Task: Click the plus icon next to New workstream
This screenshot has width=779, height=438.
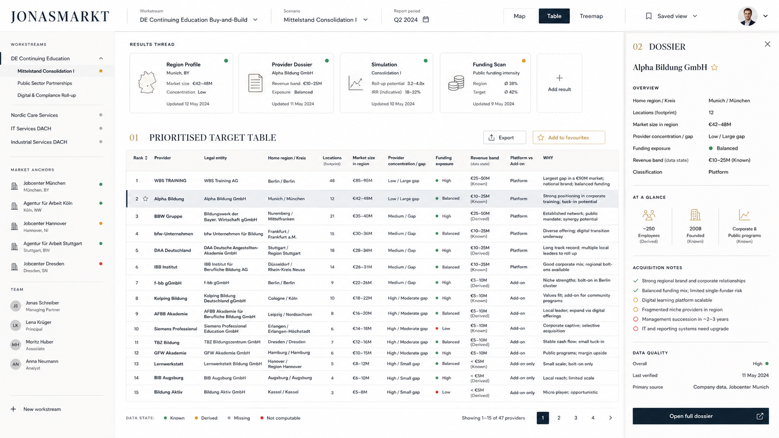Action: click(13, 409)
